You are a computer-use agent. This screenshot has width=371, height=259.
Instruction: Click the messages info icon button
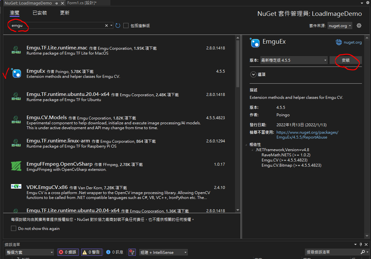115,252
